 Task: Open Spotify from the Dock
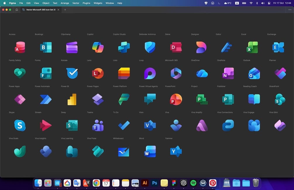point(193,183)
